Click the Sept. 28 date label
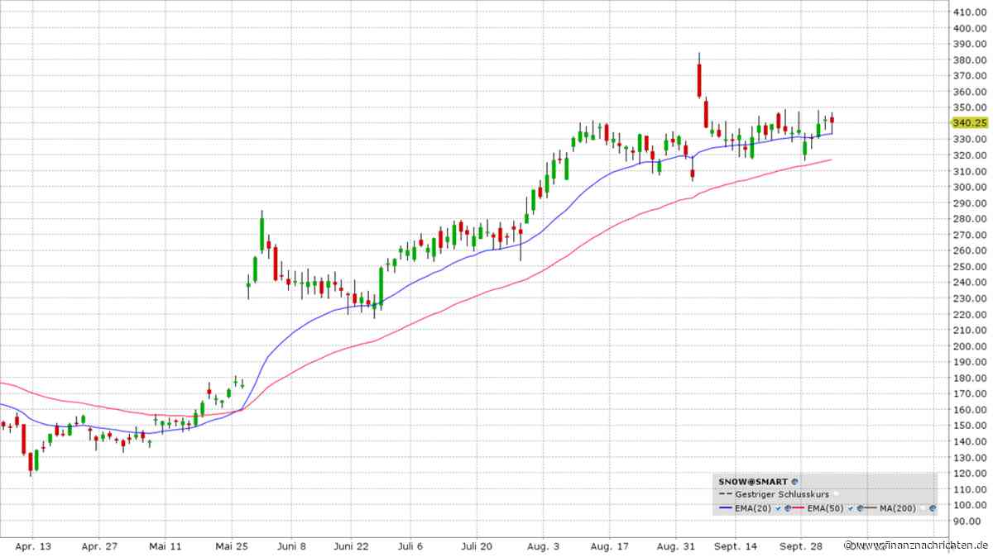Screen dimensions: 993x557 [803, 546]
